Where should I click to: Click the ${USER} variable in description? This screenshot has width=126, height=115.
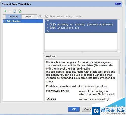tap(51, 99)
